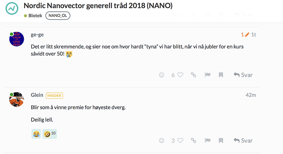Like ge-ge's post with heart icon

(x=180, y=75)
